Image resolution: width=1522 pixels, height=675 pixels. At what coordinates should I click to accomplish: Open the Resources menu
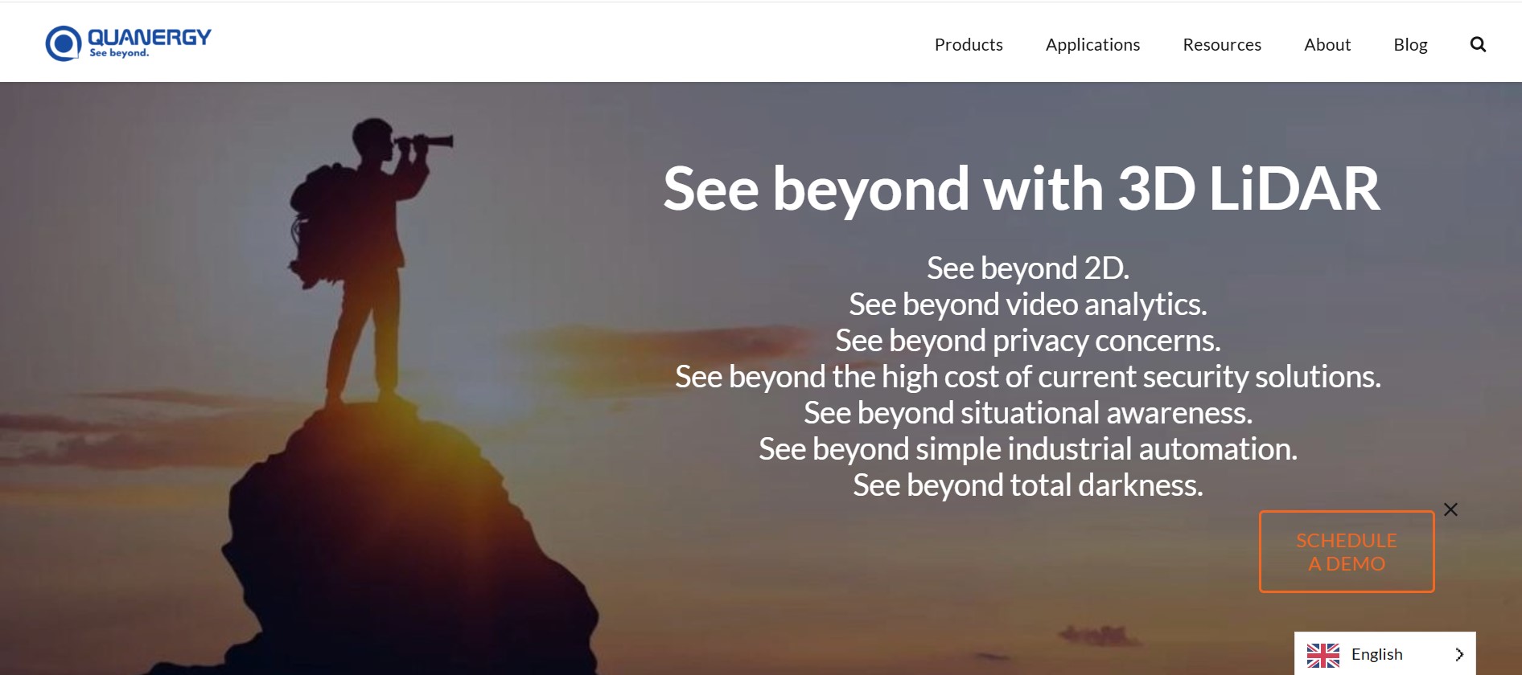click(1222, 44)
